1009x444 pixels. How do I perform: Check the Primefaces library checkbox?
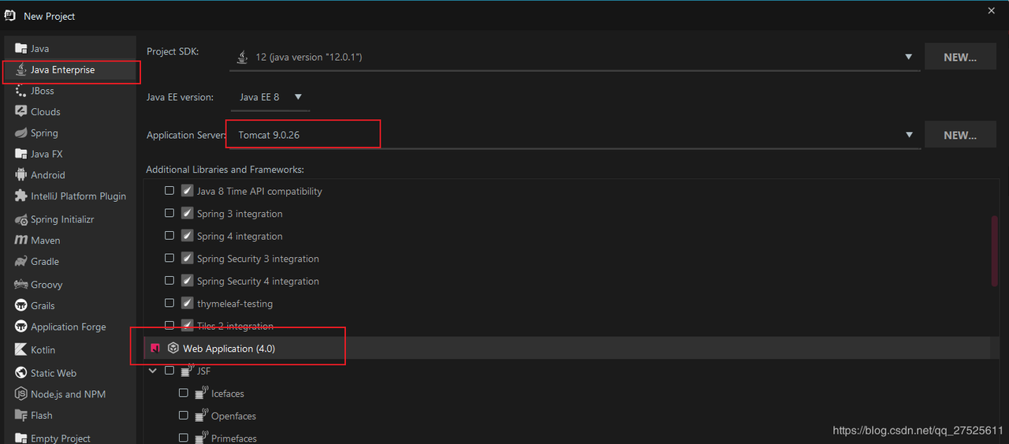point(184,438)
